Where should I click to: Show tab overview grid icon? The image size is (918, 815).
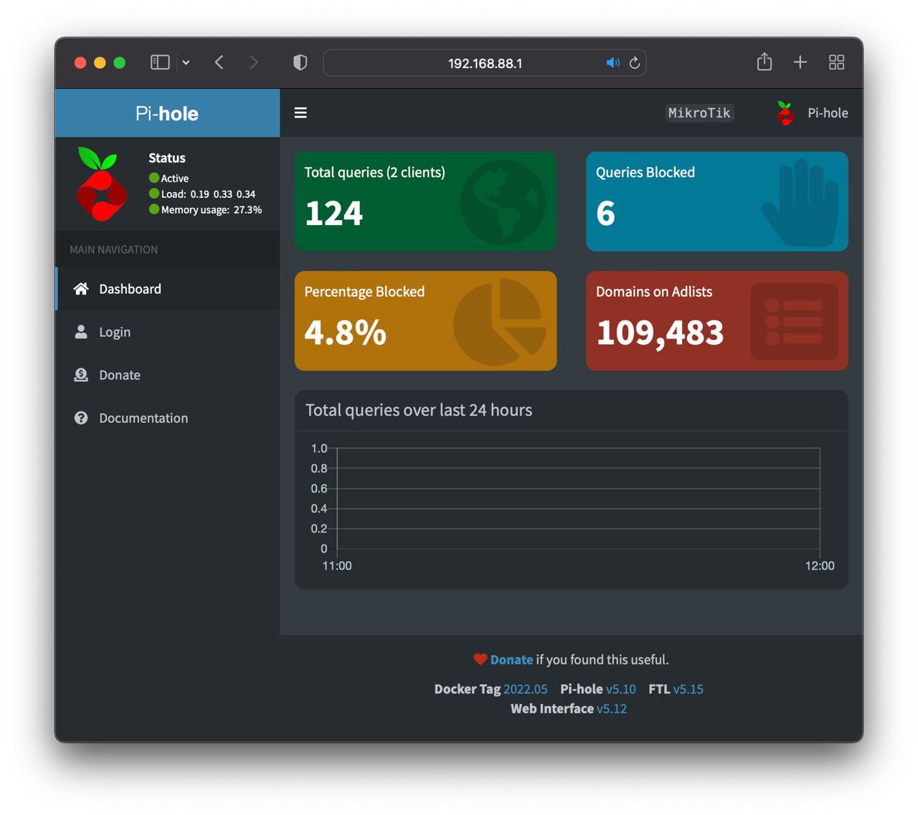point(836,62)
